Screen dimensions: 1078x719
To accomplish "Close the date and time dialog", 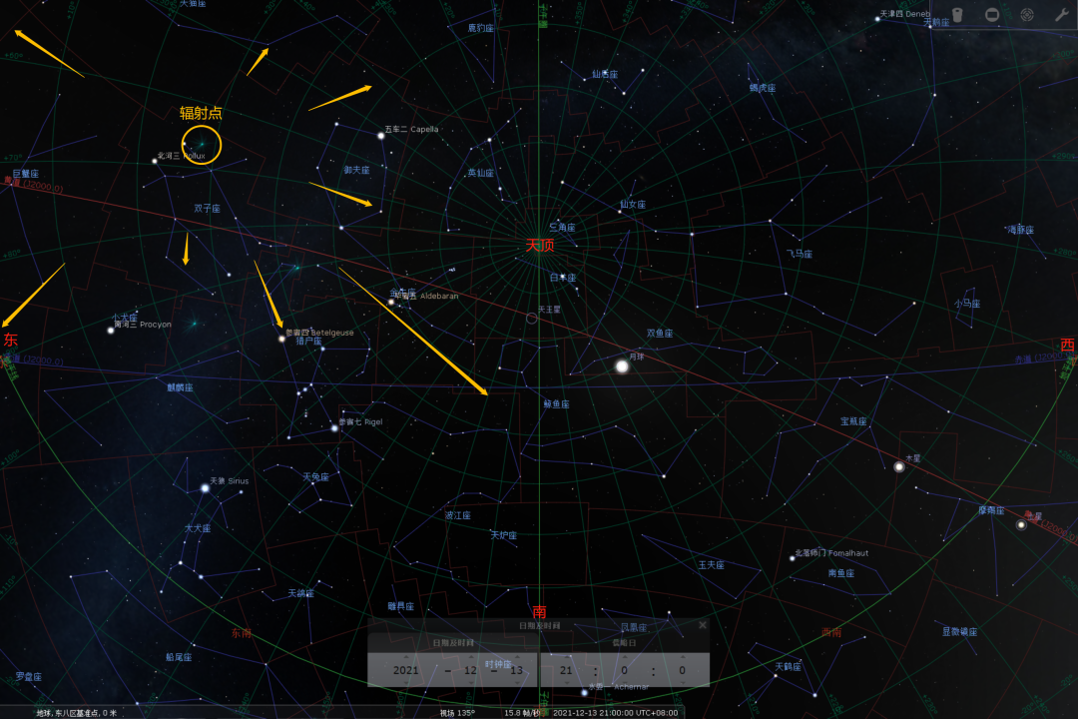I will pos(702,625).
